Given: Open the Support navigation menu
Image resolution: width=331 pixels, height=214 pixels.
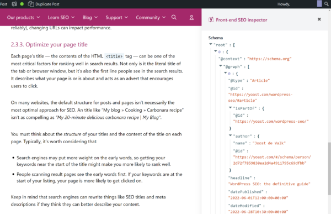Looking at the screenshot, I should click(117, 17).
